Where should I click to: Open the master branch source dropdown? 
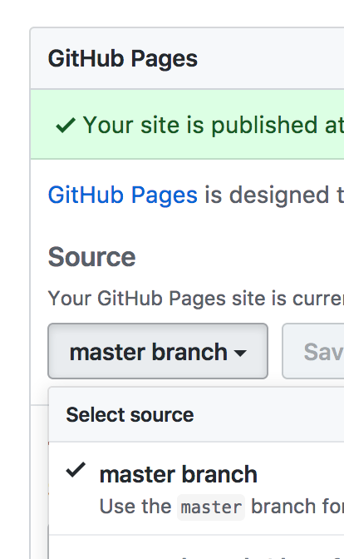158,351
